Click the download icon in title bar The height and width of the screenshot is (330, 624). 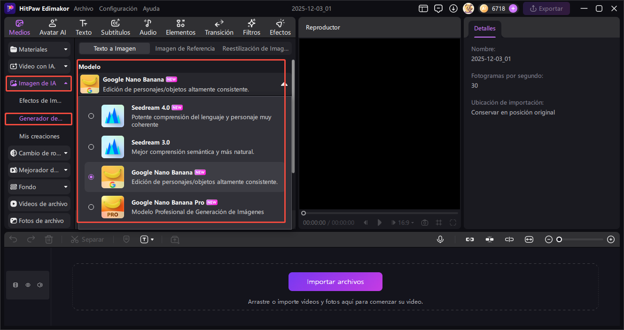tap(453, 8)
